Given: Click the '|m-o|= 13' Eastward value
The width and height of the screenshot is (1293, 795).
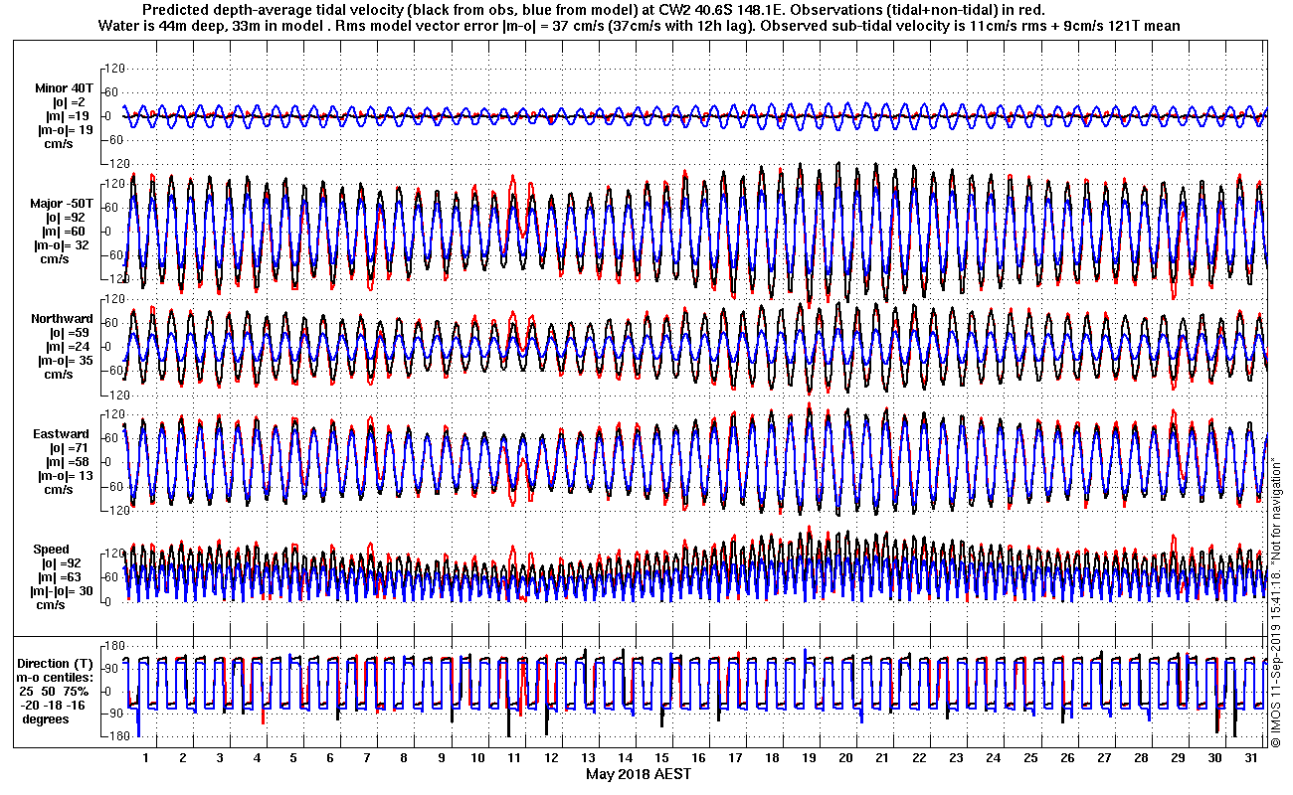Looking at the screenshot, I should tap(65, 476).
